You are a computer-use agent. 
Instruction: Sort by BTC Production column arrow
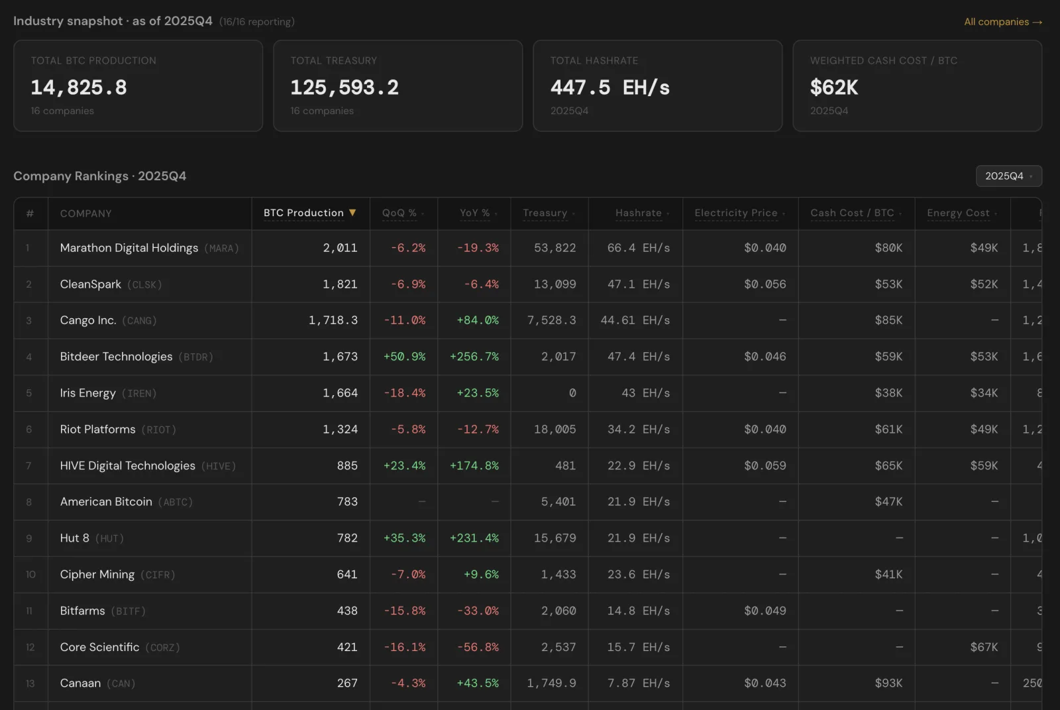(x=352, y=213)
